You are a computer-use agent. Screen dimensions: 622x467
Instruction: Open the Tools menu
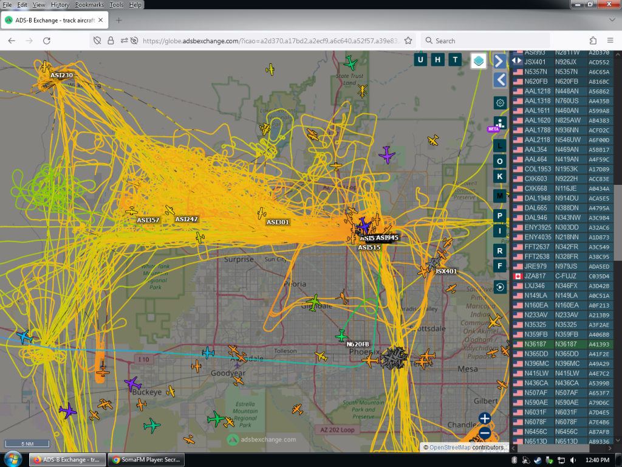116,5
